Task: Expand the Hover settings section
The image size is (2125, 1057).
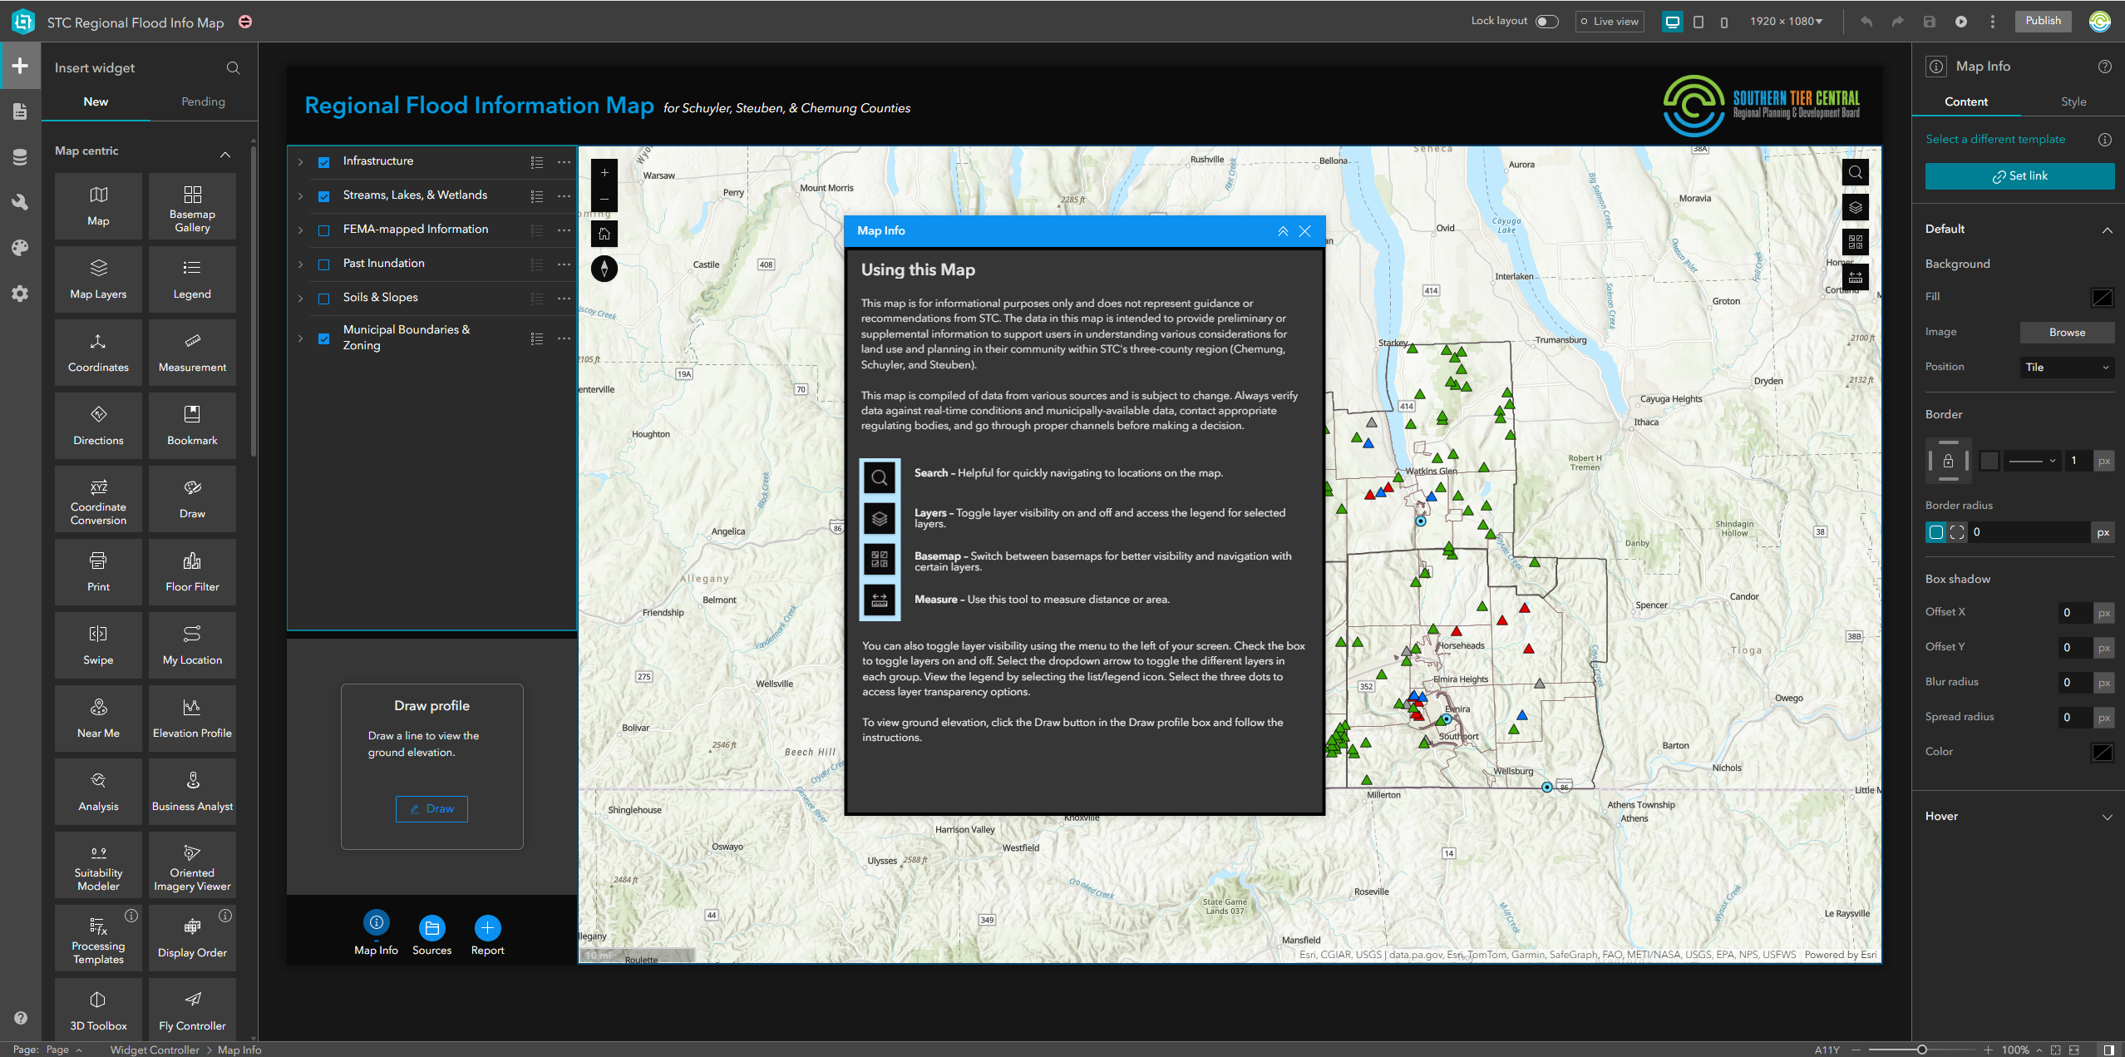Action: [2107, 817]
